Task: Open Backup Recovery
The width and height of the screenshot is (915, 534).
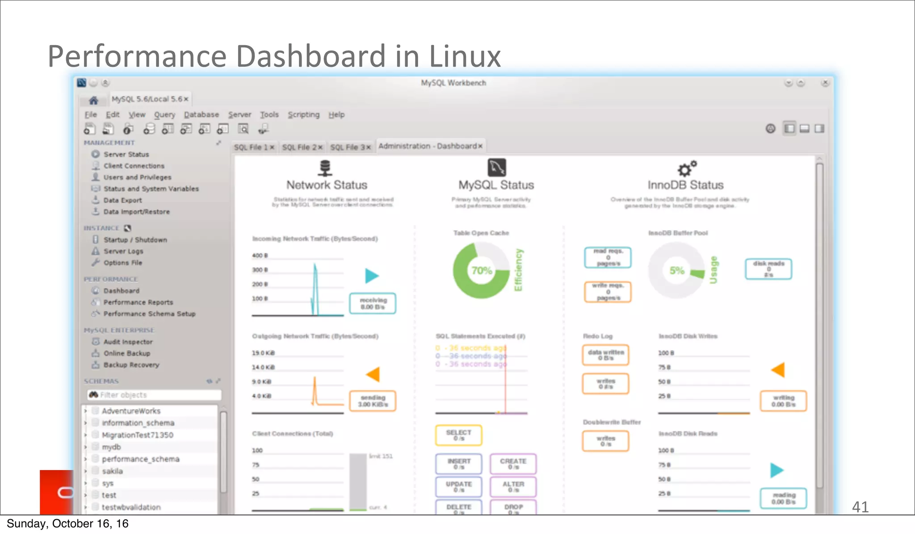Action: (x=131, y=365)
